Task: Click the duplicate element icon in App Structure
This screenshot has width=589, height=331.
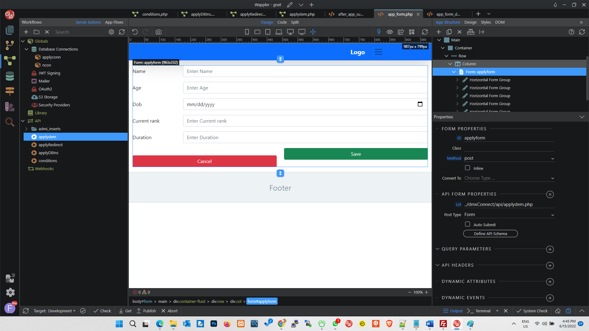Action: pyautogui.click(x=449, y=32)
